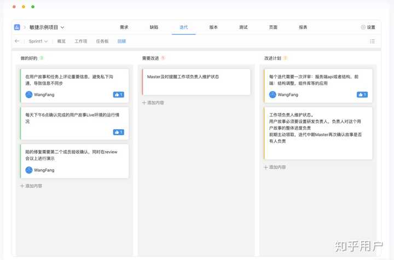This screenshot has width=394, height=260.
Task: Switch to the 任务板 sub-tab
Action: click(x=102, y=41)
